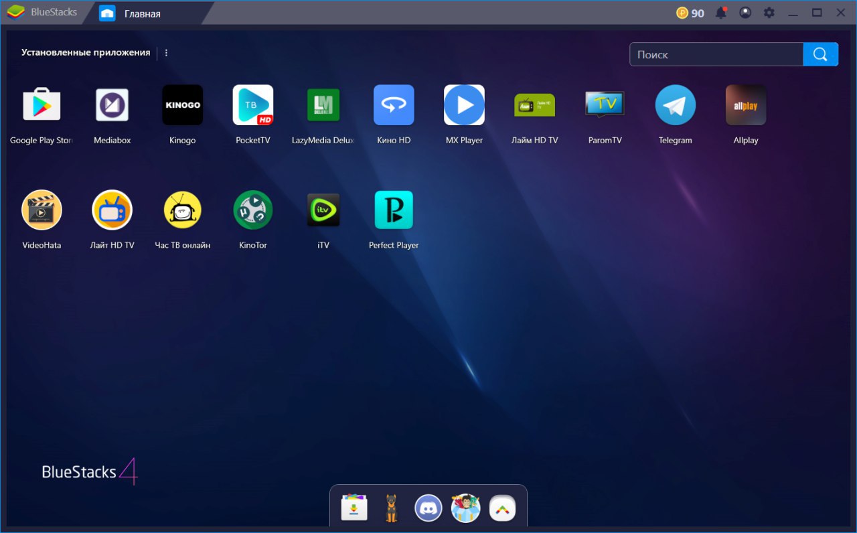The width and height of the screenshot is (857, 533).
Task: Open the dock app center download icon
Action: (x=354, y=508)
